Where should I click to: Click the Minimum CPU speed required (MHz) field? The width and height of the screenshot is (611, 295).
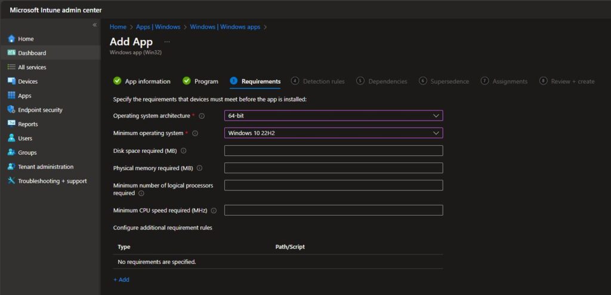[334, 210]
